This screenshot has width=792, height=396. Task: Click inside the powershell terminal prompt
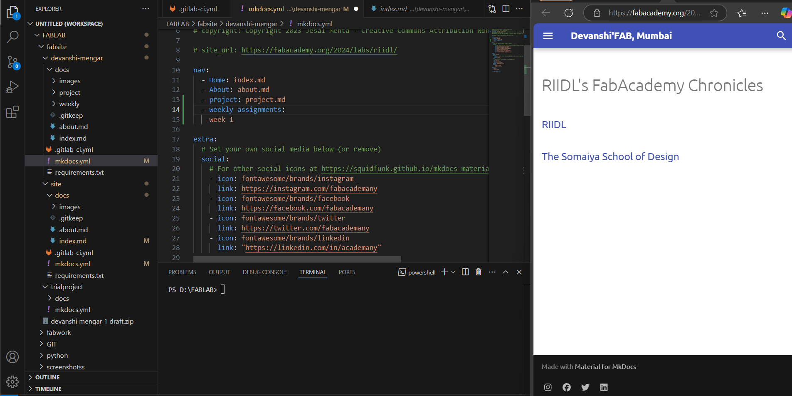222,290
